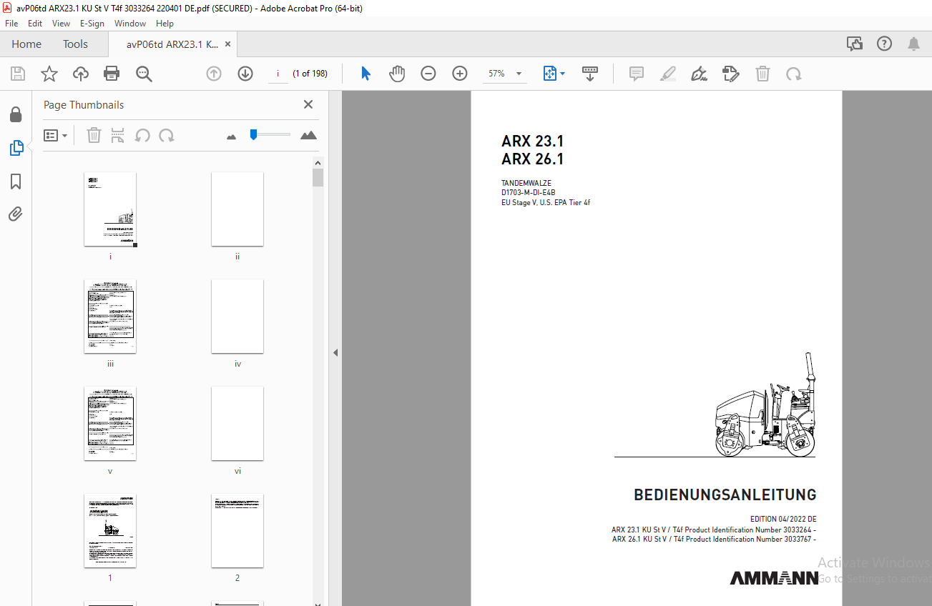
Task: Select page iii thumbnail
Action: tap(110, 317)
